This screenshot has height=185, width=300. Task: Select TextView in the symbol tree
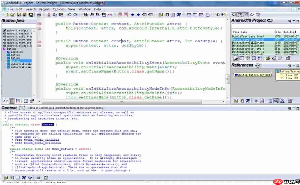pyautogui.click(x=17, y=52)
